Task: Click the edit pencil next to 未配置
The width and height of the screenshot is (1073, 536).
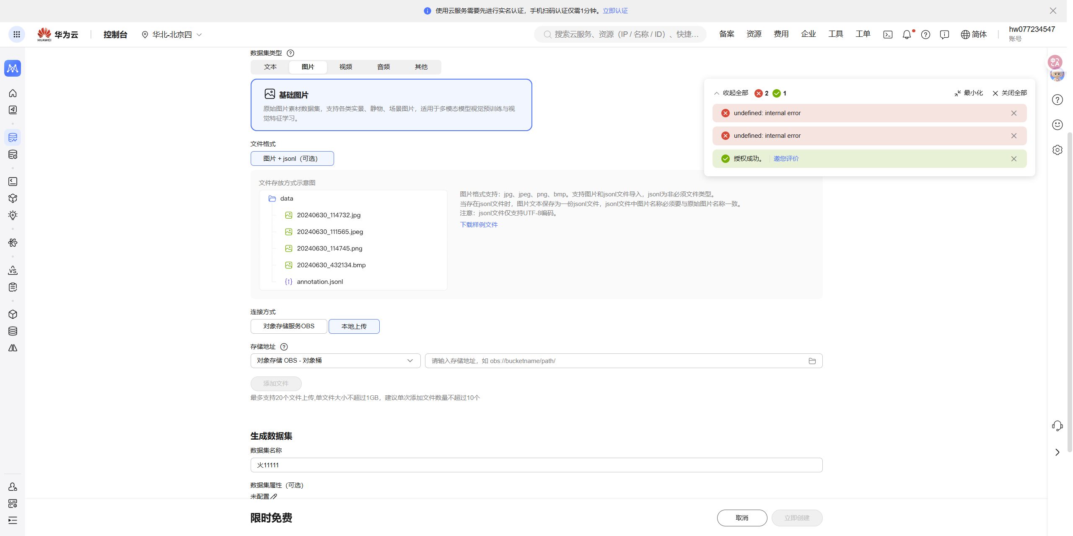Action: pos(274,497)
